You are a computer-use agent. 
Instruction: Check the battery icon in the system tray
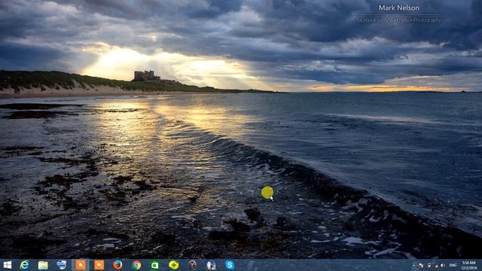[429, 266]
